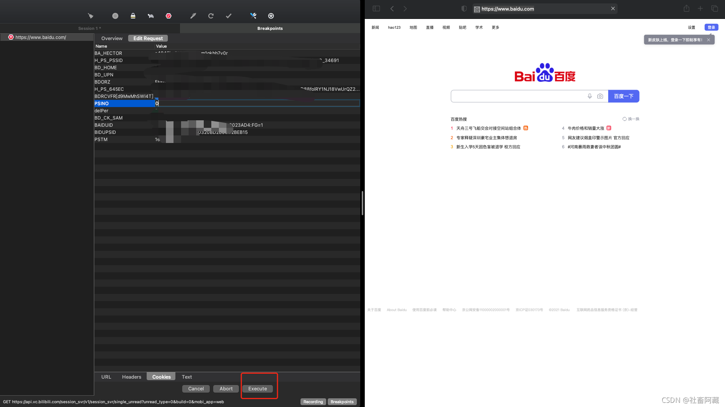
Task: Toggle the Recording status button at bottom
Action: pyautogui.click(x=313, y=402)
